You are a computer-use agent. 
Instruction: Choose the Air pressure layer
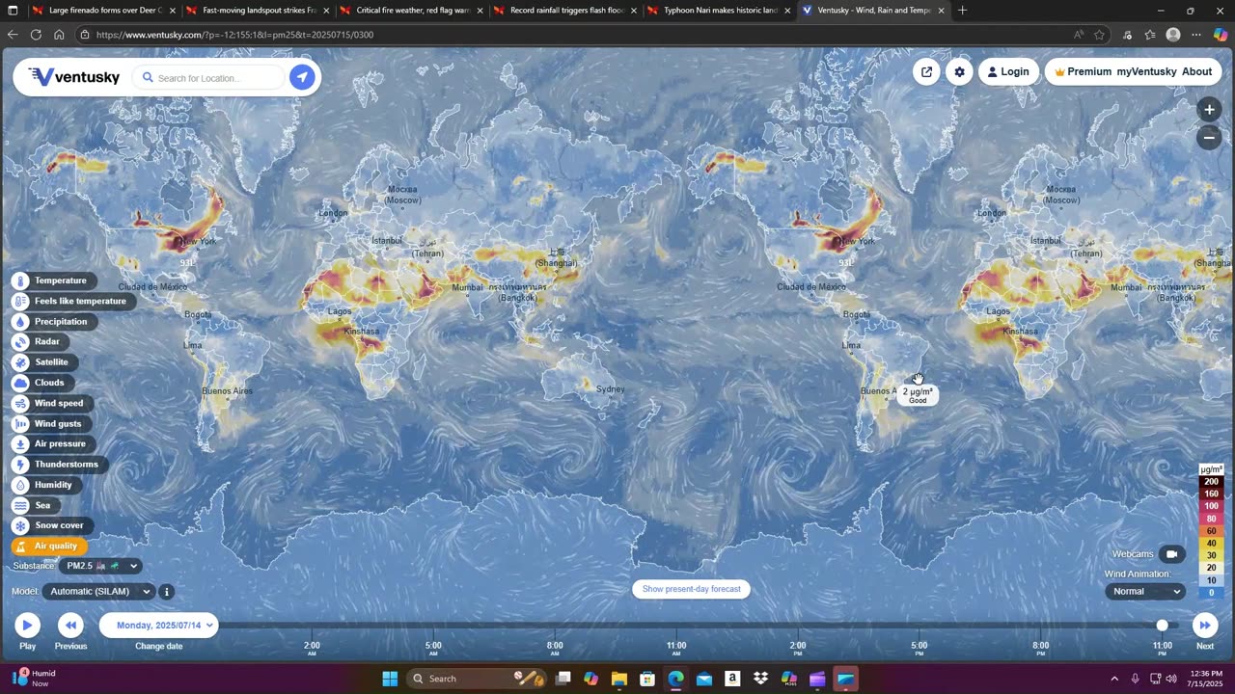click(x=51, y=443)
